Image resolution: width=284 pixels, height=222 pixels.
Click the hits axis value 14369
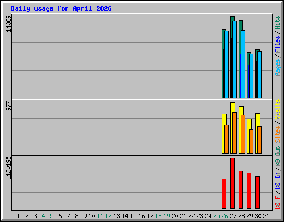tap(8, 23)
